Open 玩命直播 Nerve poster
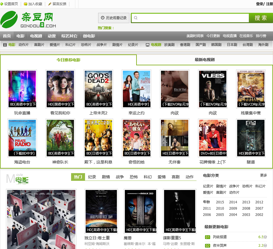The image size is (273, 249). coord(22,89)
